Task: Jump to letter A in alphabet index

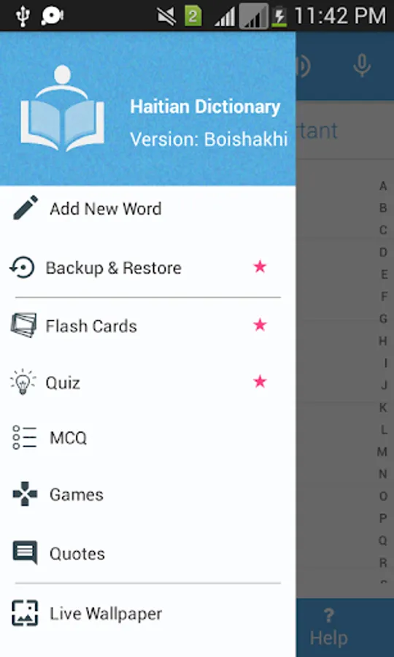Action: click(x=383, y=185)
